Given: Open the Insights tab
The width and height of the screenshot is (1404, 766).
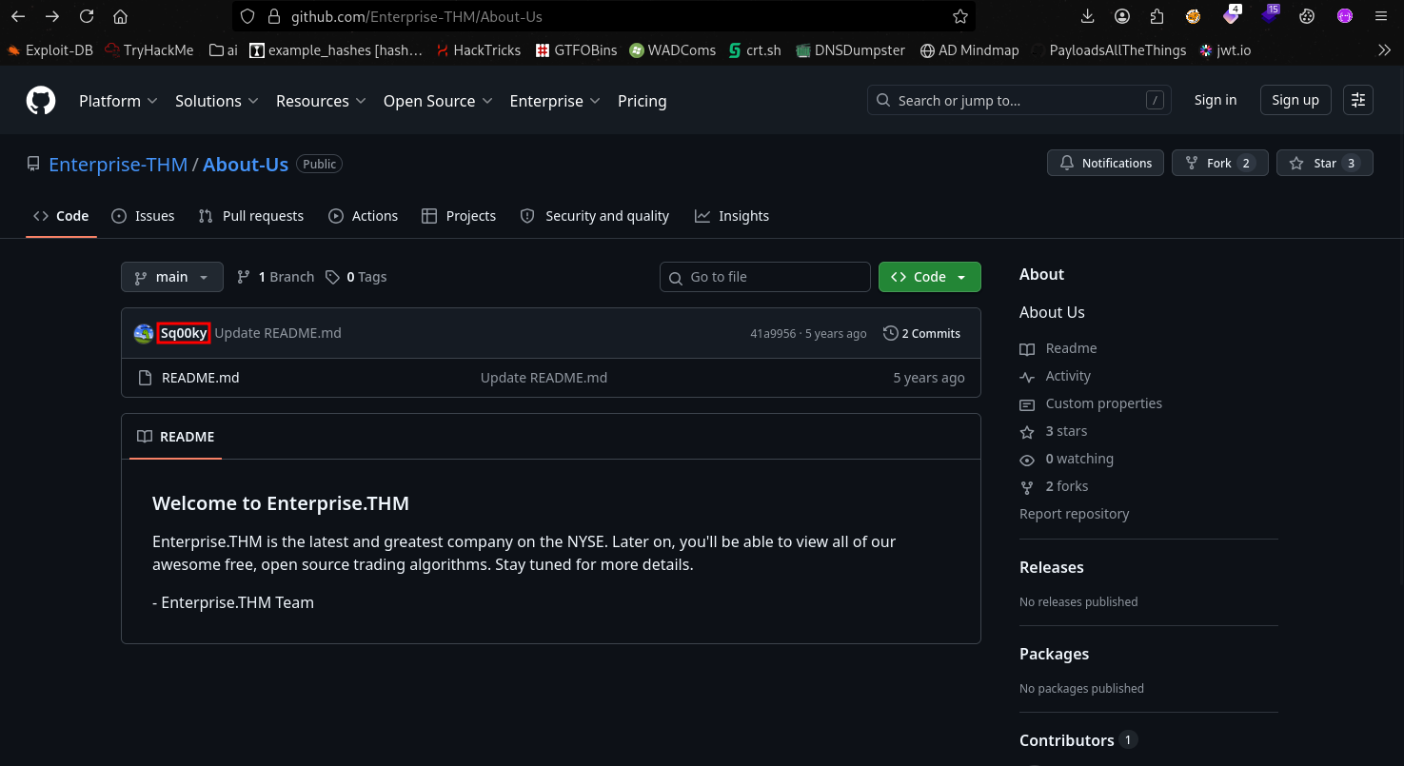Looking at the screenshot, I should pyautogui.click(x=732, y=216).
